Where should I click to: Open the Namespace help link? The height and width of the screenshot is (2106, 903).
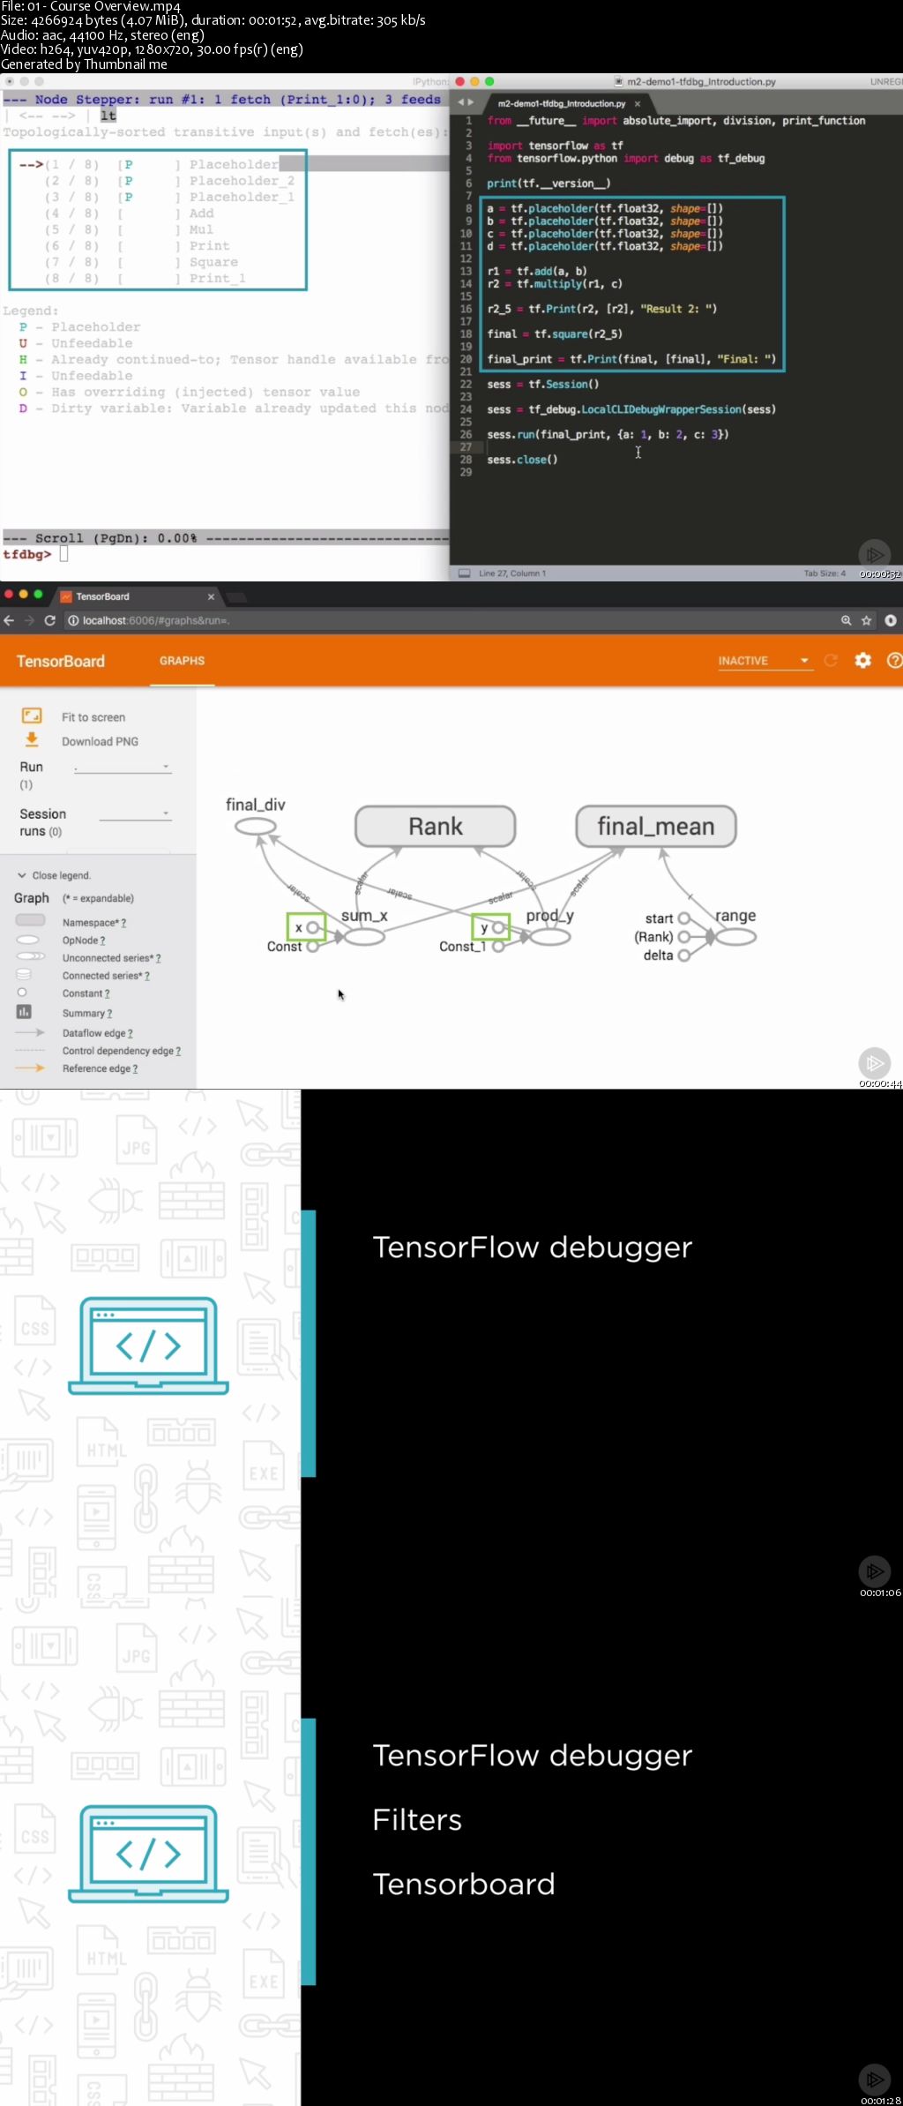tap(123, 923)
